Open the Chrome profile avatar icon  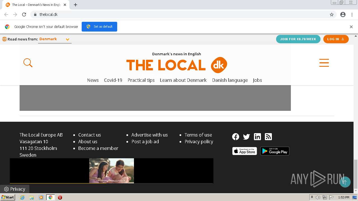(x=343, y=15)
